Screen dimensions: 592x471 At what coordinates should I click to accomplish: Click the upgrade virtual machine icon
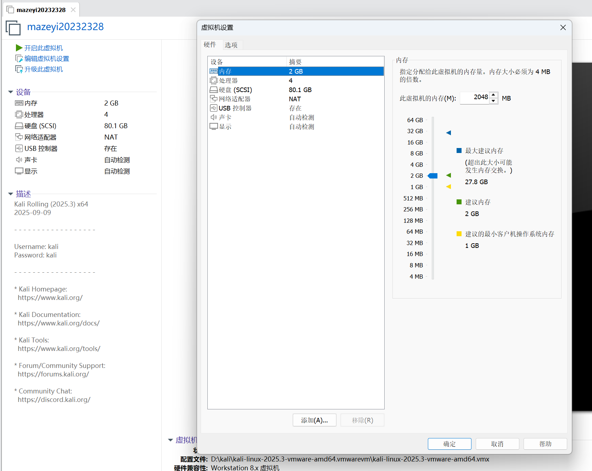click(19, 69)
